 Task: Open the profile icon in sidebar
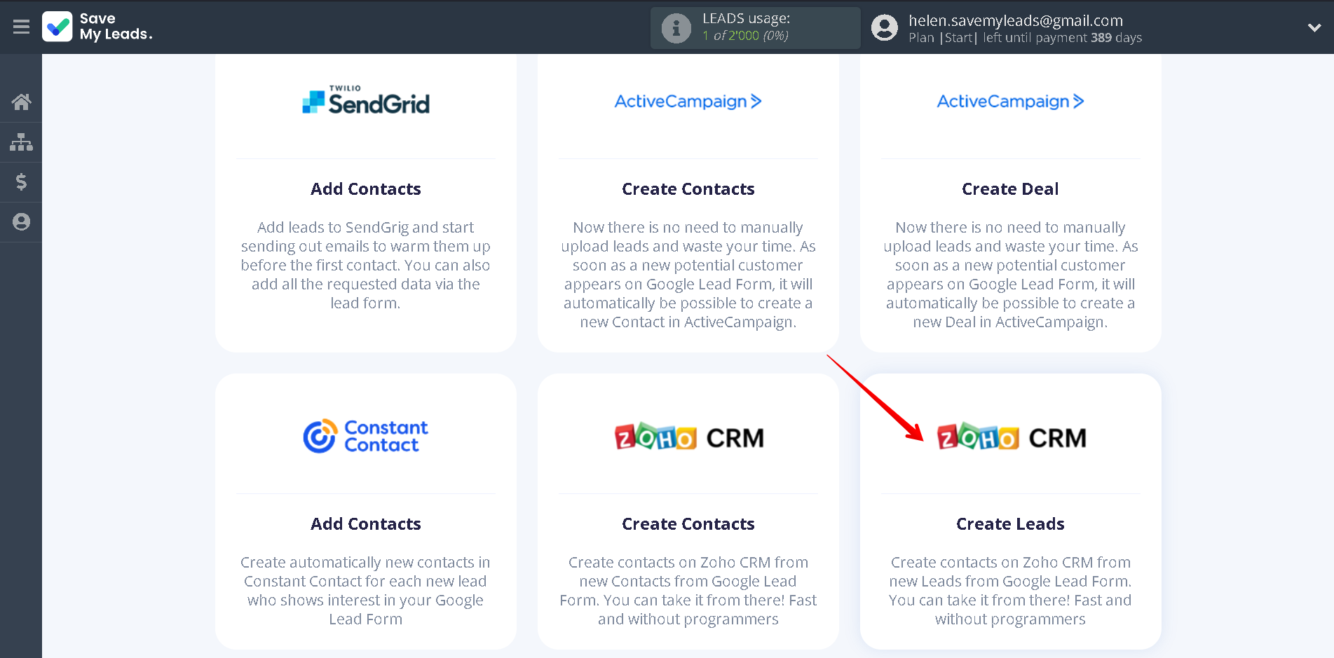pos(21,222)
